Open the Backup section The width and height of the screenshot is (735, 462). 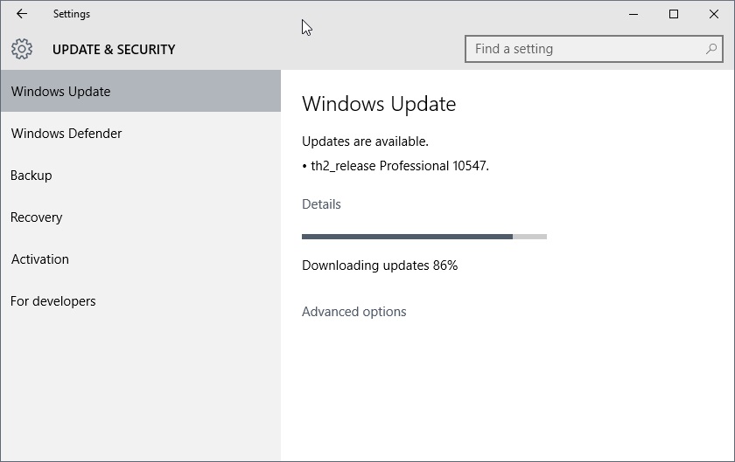pyautogui.click(x=141, y=175)
